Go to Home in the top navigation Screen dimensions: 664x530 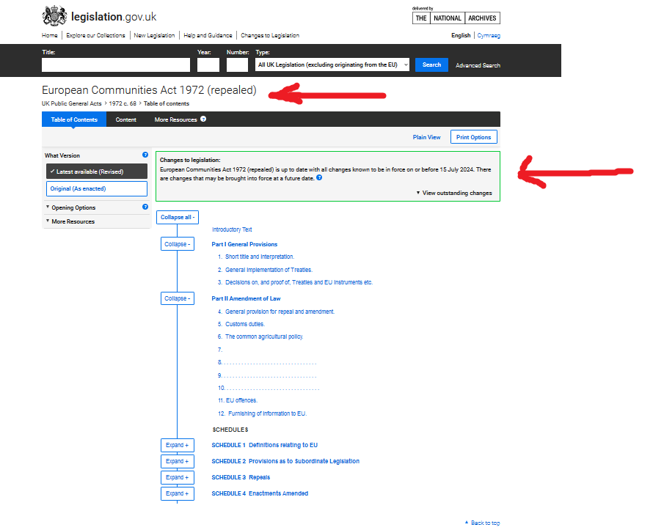50,35
